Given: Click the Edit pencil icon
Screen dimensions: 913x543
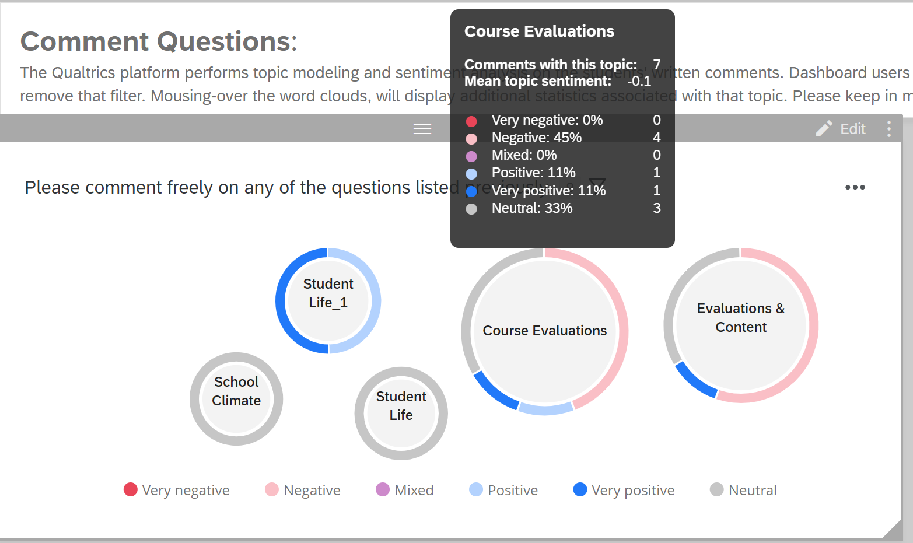Looking at the screenshot, I should (x=824, y=129).
